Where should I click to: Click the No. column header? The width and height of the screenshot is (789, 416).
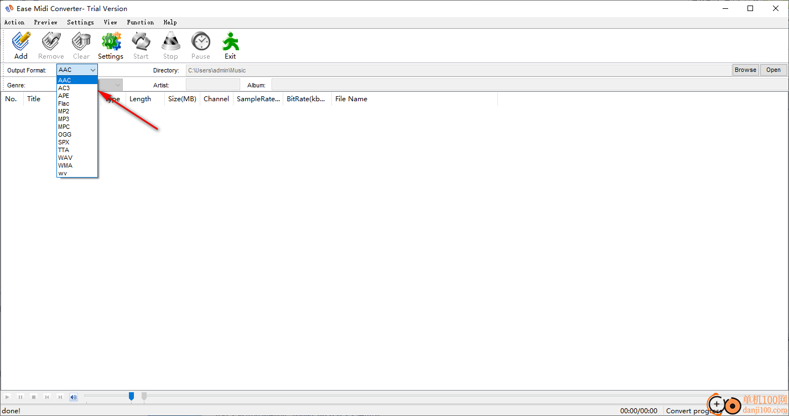point(12,99)
